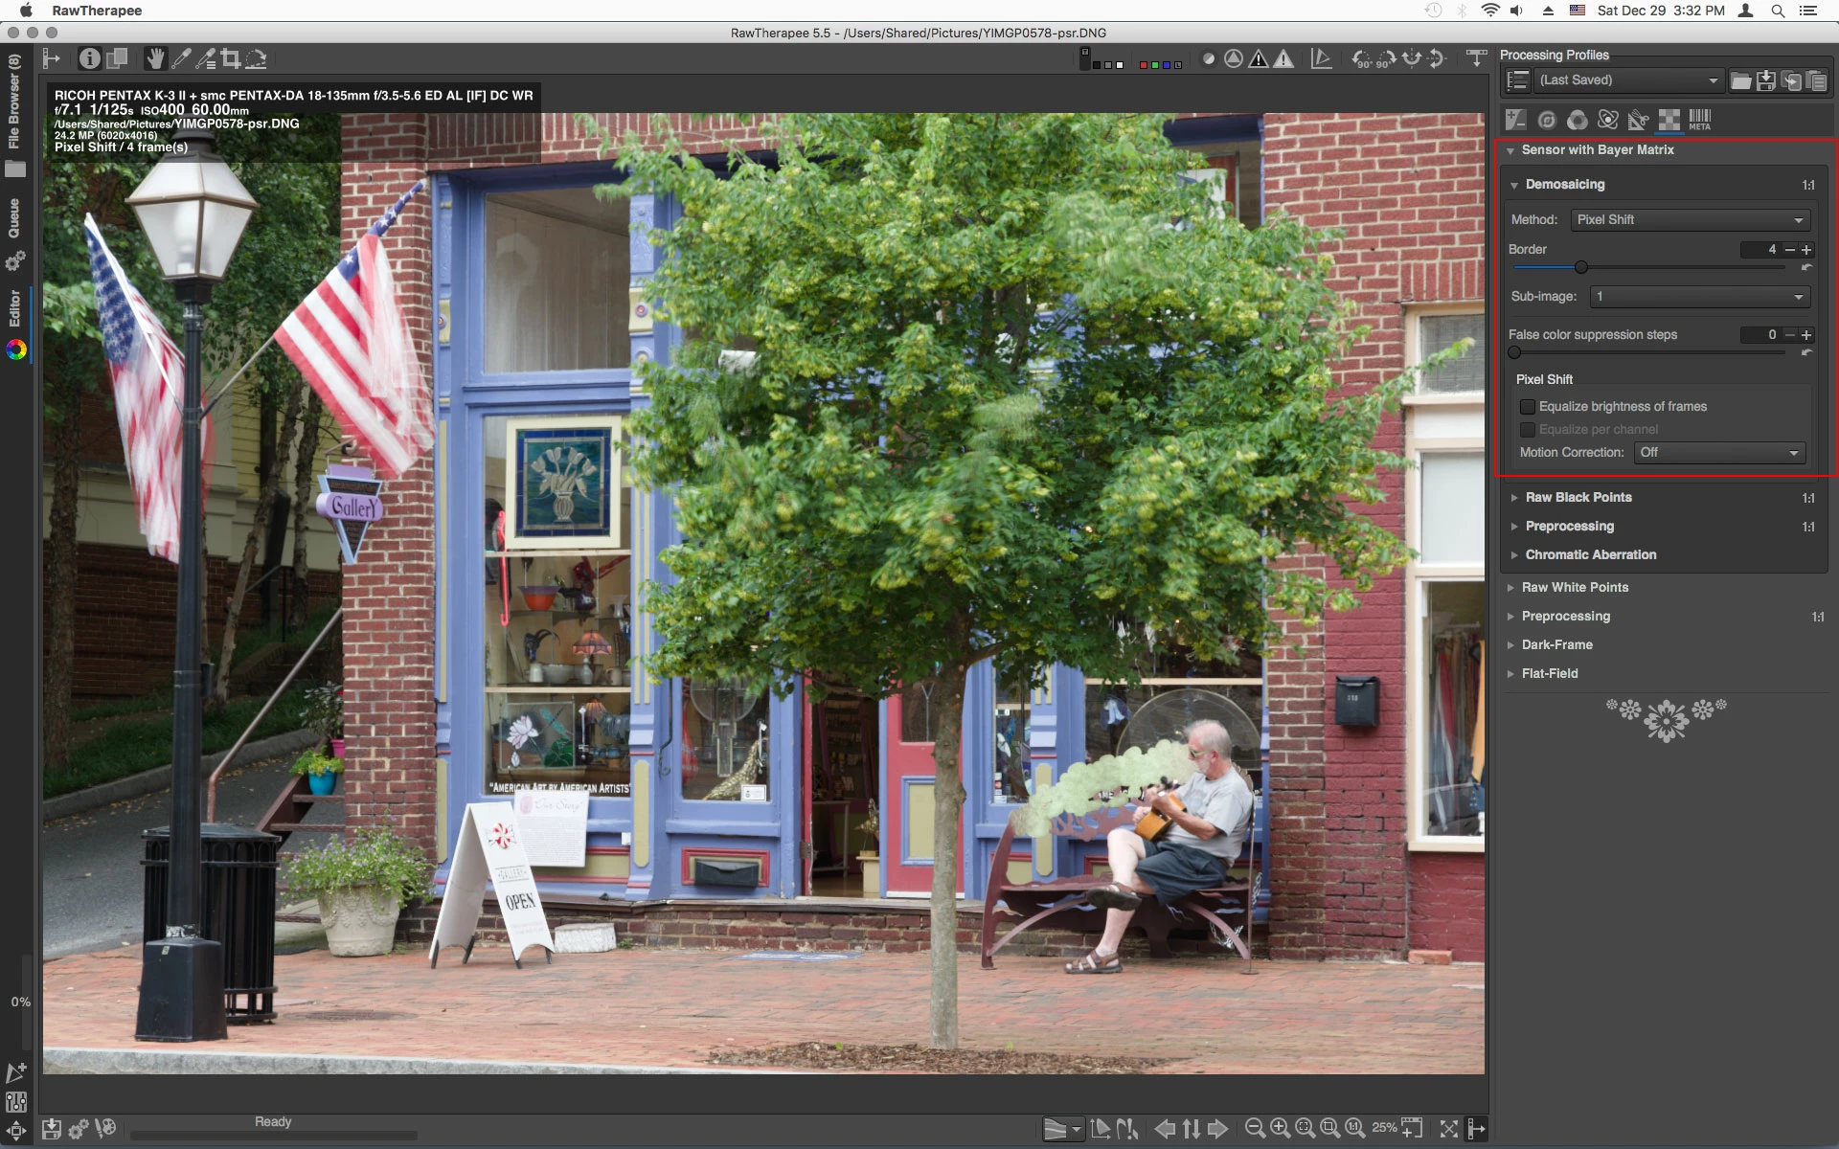The height and width of the screenshot is (1149, 1839).
Task: Open the Sub-image selector
Action: (x=1699, y=297)
